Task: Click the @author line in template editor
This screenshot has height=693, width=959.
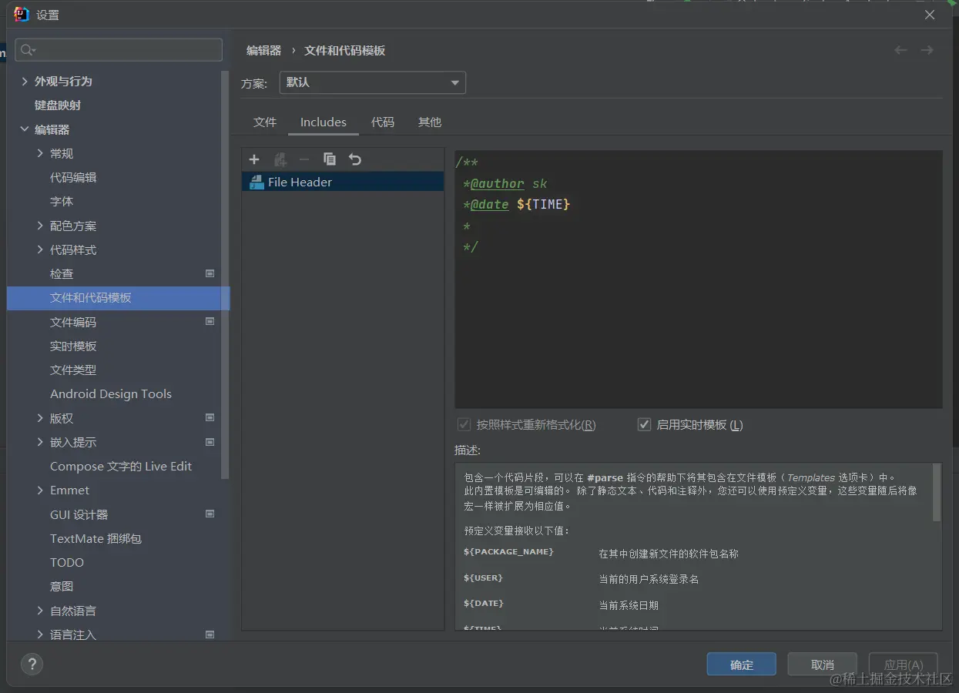Action: click(505, 183)
